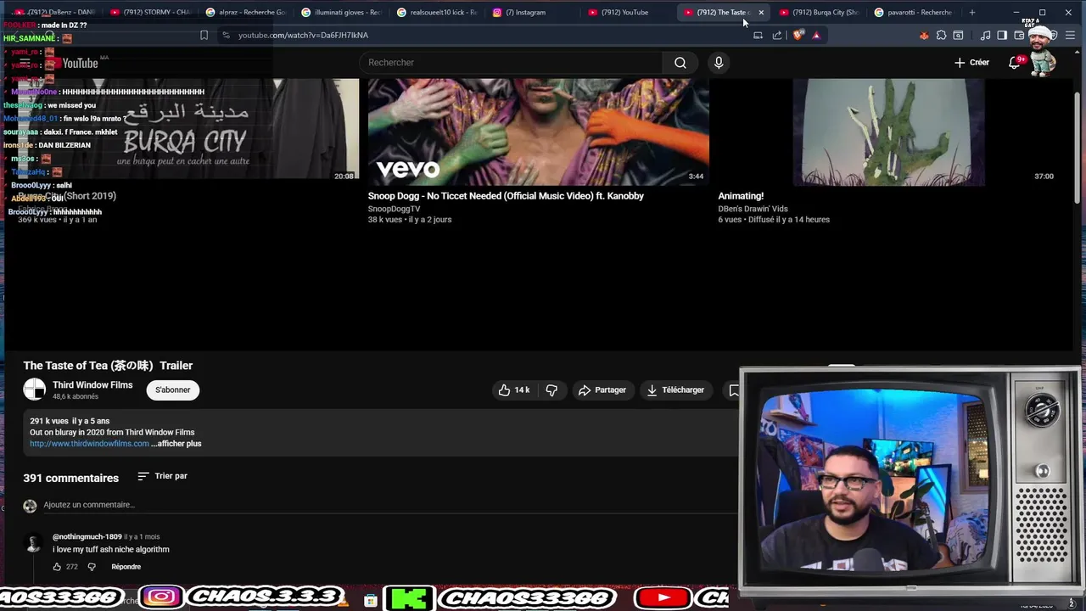Open a new browser tab with plus
This screenshot has width=1086, height=611.
click(972, 13)
